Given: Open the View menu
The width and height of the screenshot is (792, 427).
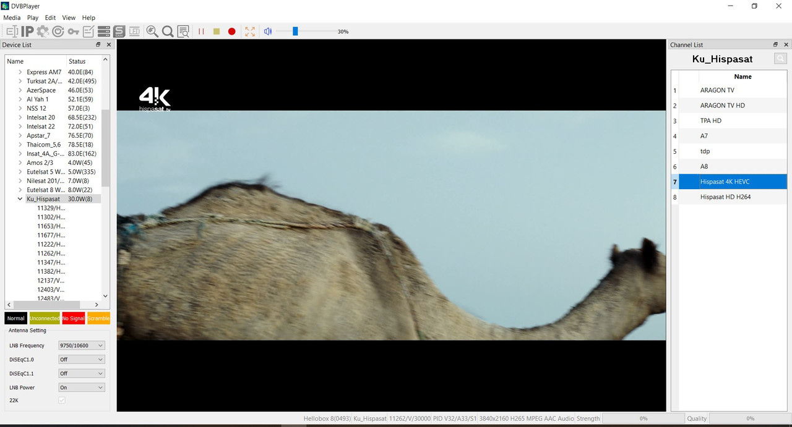Looking at the screenshot, I should pos(69,18).
